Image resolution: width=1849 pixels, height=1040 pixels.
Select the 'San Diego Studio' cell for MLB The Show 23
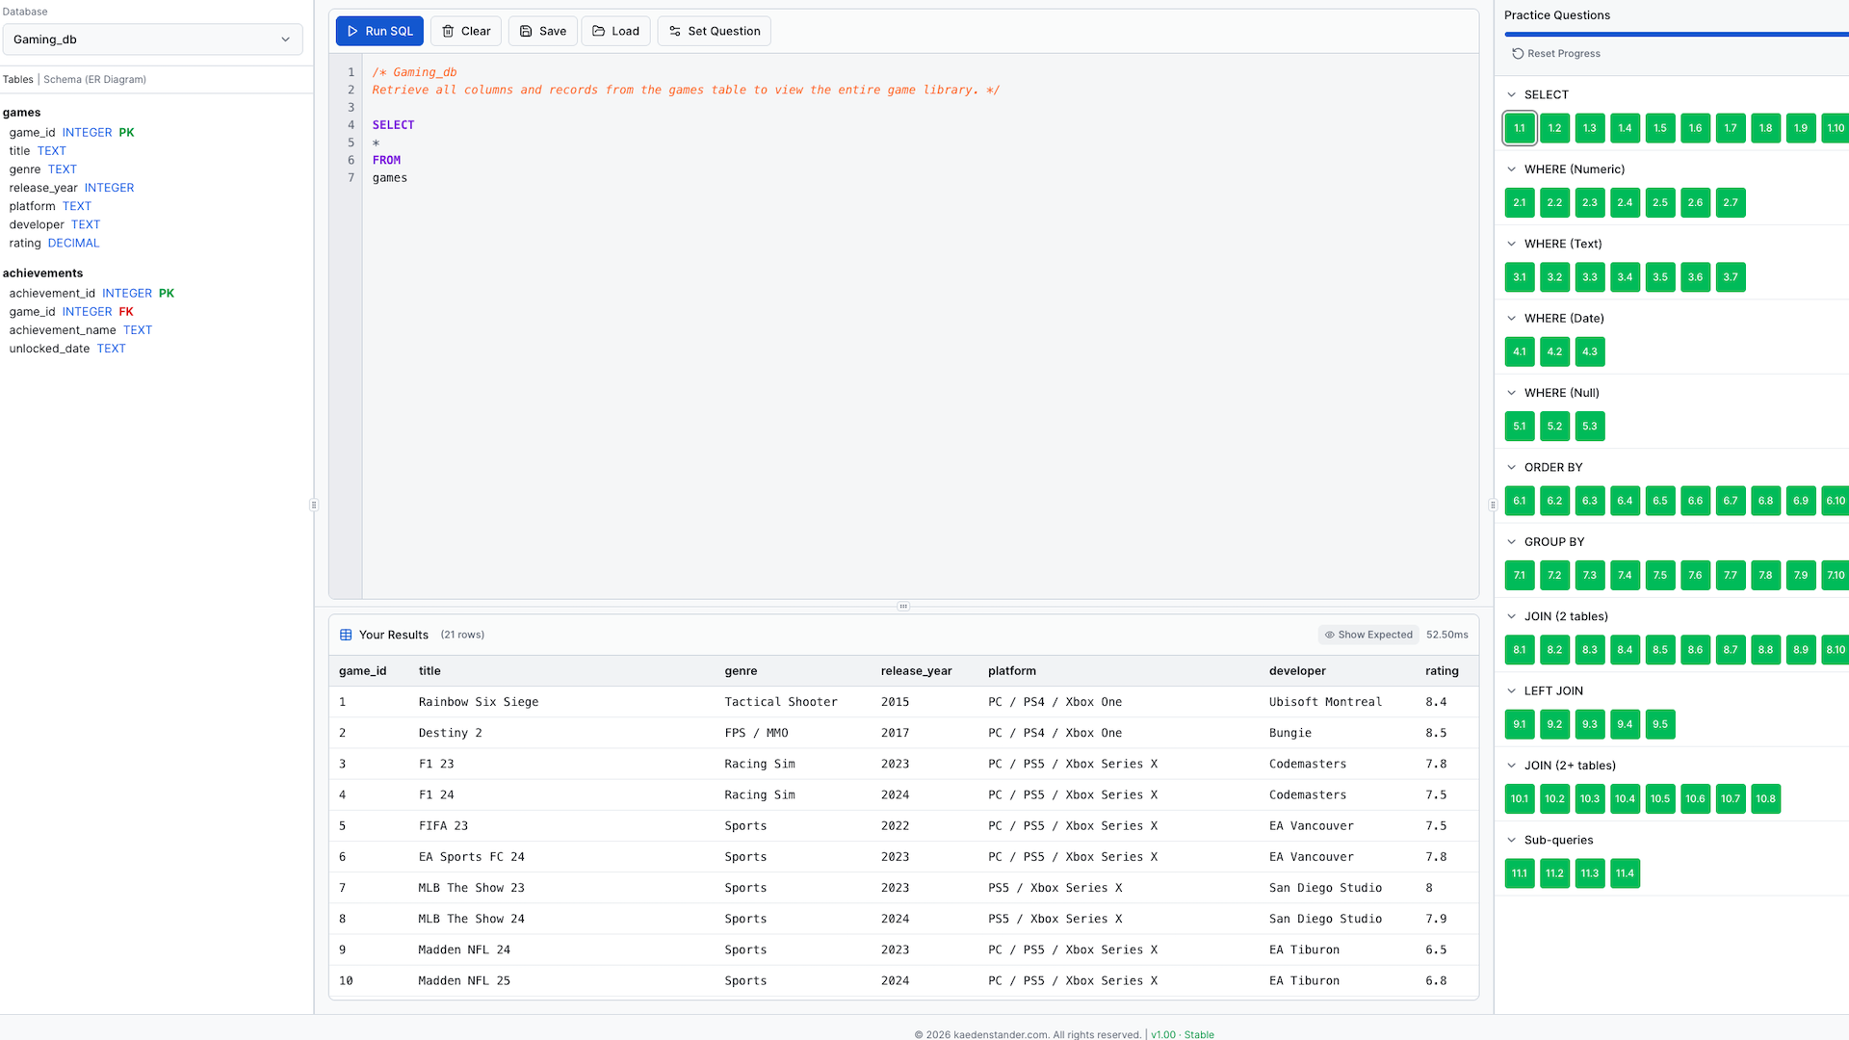[x=1325, y=888]
